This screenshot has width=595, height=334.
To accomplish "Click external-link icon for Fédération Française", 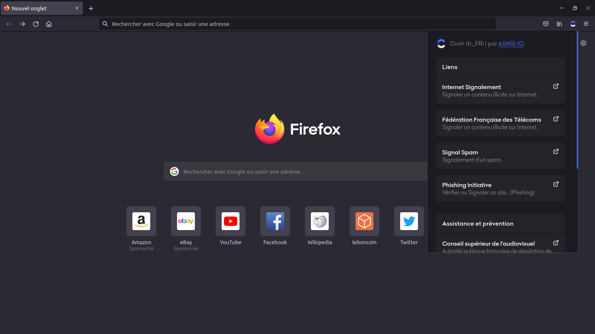I will click(x=556, y=119).
